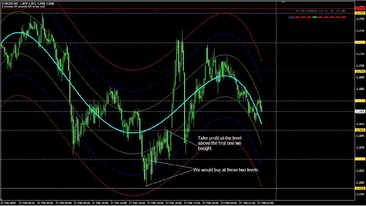This screenshot has width=366, height=206.
Task: Click the 27 Feb 18:40 time label
Action: tap(211, 203)
